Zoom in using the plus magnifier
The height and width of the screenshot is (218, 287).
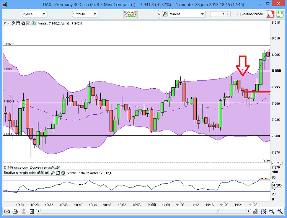coord(280,211)
